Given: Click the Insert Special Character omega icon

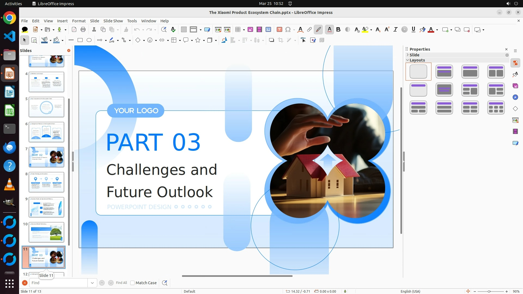Looking at the screenshot, I should (x=288, y=30).
